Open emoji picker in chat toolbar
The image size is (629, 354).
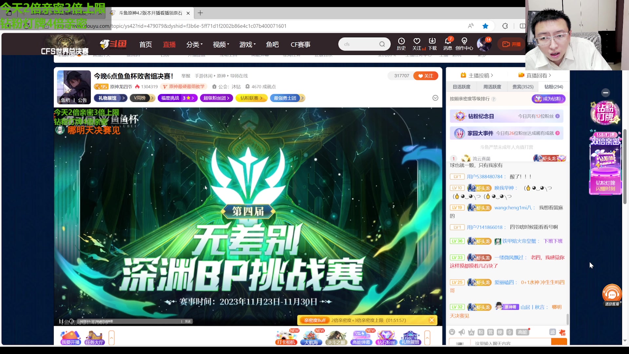(x=452, y=332)
